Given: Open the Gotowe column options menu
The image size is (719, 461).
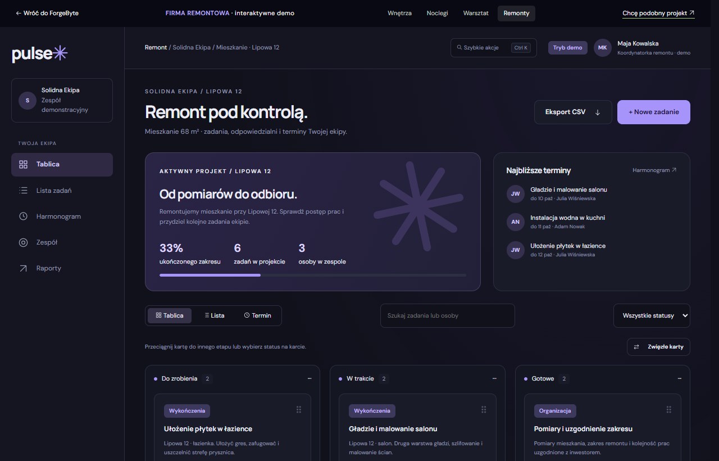Looking at the screenshot, I should coord(680,378).
